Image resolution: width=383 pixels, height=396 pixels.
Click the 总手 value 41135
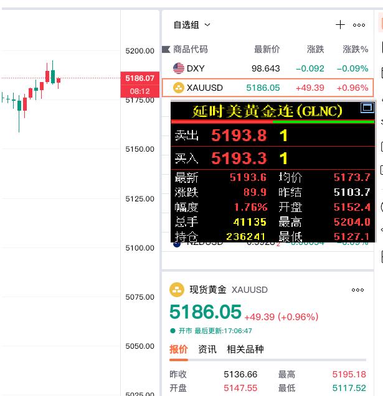[250, 222]
